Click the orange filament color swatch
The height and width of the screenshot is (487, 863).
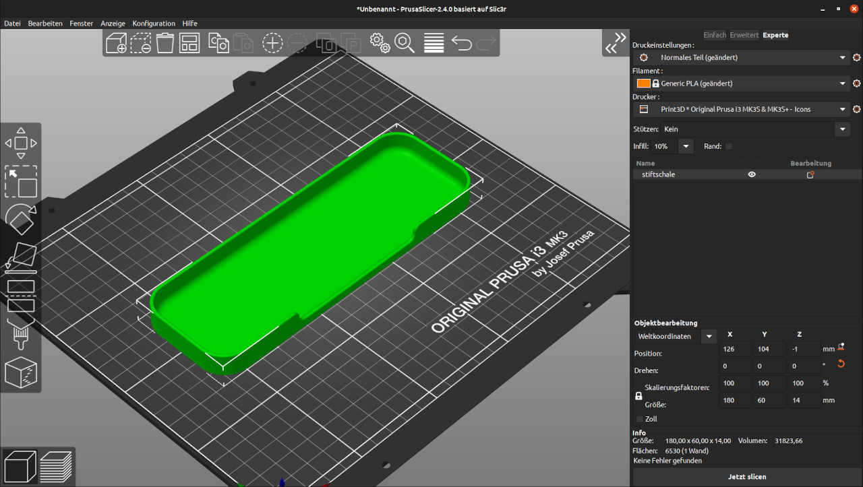tap(643, 84)
